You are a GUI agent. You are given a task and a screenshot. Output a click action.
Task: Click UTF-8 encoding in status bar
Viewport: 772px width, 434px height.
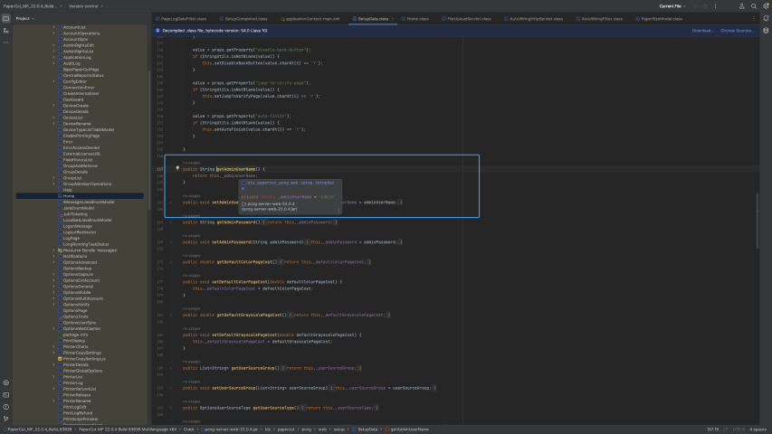[x=739, y=429]
